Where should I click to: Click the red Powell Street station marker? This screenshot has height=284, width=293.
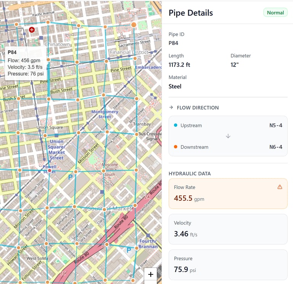49,171
